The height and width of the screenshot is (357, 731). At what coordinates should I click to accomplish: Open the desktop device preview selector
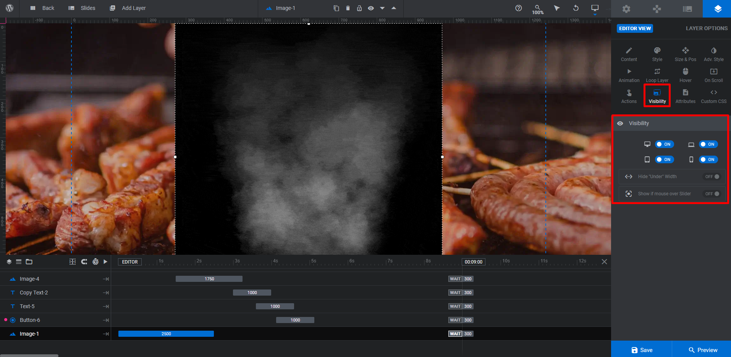pyautogui.click(x=595, y=8)
